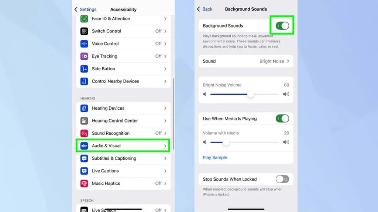
Task: Enable Stop Sounds When Locked
Action: (x=282, y=179)
